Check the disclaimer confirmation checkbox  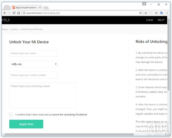point(11,115)
